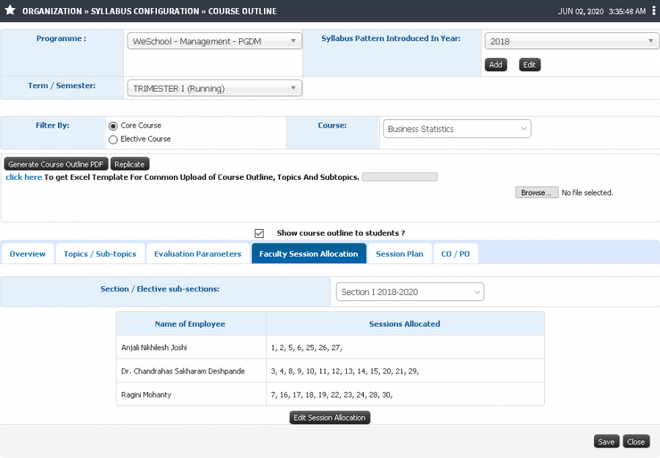Click the Replicate button
660x458 pixels.
130,164
